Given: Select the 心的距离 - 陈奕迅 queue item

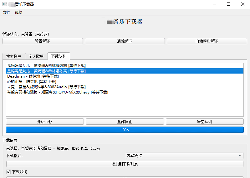Looking at the screenshot, I should pyautogui.click(x=125, y=82).
